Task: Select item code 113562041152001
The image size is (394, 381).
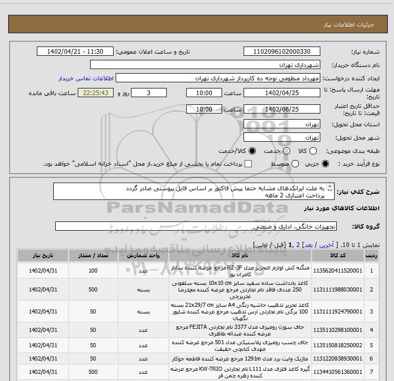Action: point(338,271)
